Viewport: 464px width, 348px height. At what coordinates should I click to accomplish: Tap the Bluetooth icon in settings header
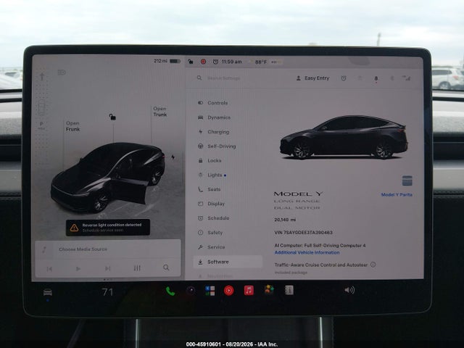[391, 78]
